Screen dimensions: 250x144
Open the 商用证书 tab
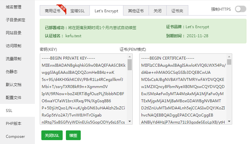pyautogui.click(x=52, y=11)
